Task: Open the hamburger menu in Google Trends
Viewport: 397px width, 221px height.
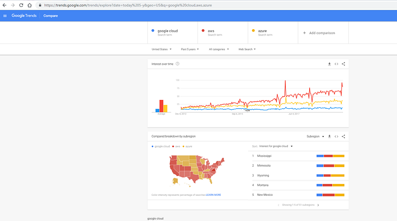Action: click(5, 16)
